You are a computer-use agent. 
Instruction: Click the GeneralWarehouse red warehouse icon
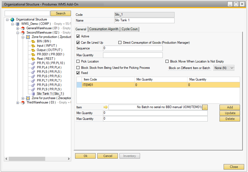pos(23,28)
